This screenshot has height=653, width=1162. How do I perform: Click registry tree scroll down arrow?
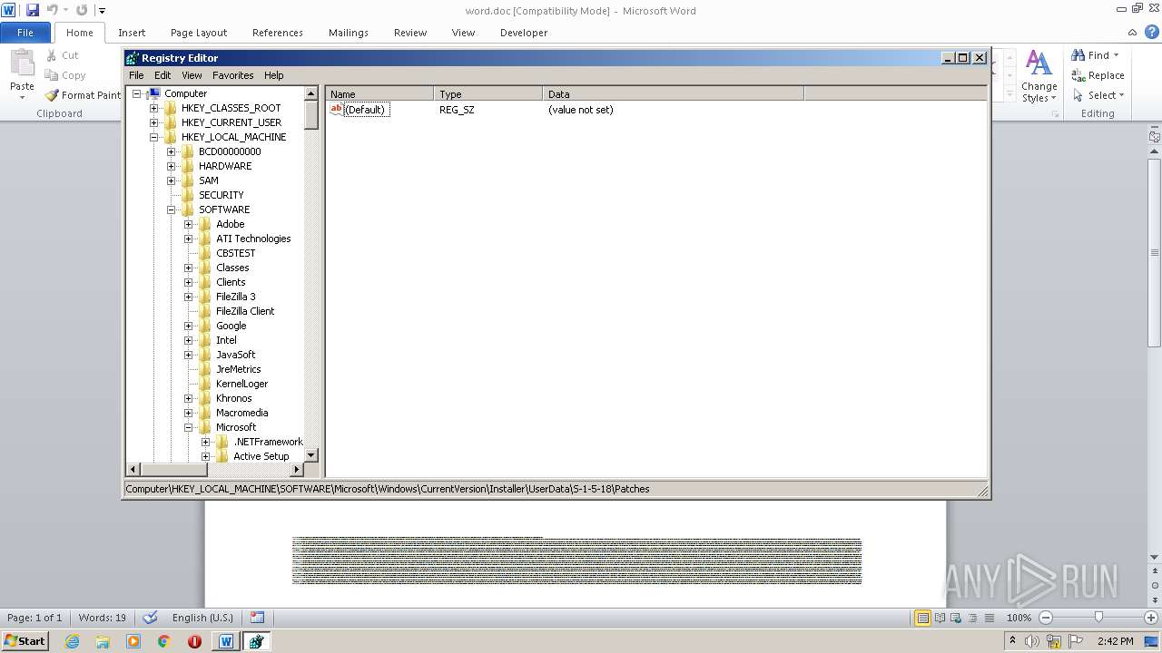311,455
